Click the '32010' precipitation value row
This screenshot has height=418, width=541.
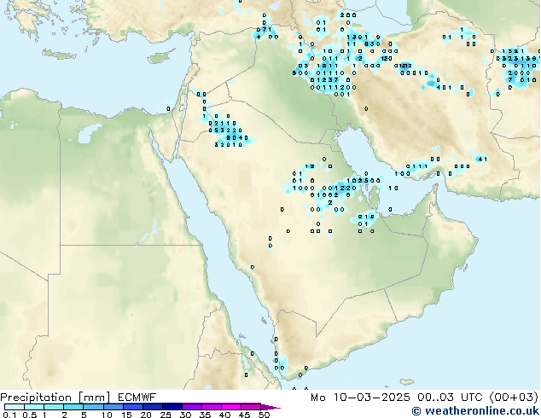229,145
